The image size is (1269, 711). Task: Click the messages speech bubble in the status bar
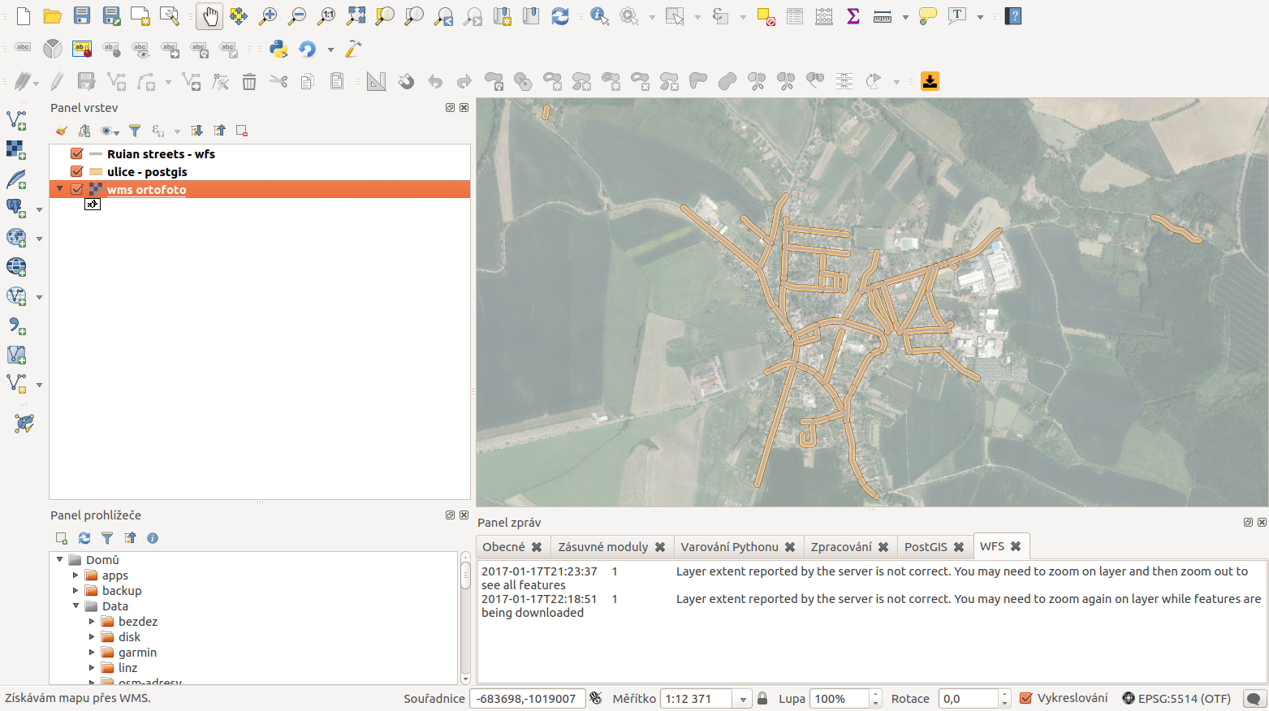pyautogui.click(x=1254, y=699)
